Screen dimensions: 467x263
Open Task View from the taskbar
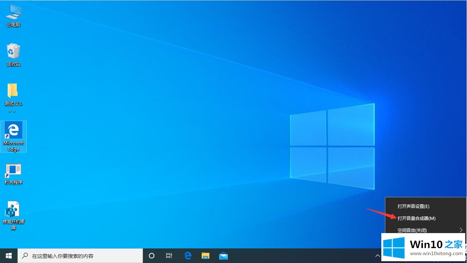click(x=169, y=256)
